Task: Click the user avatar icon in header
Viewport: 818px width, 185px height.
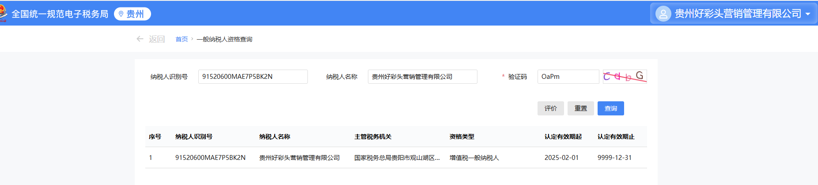Action: pyautogui.click(x=663, y=14)
